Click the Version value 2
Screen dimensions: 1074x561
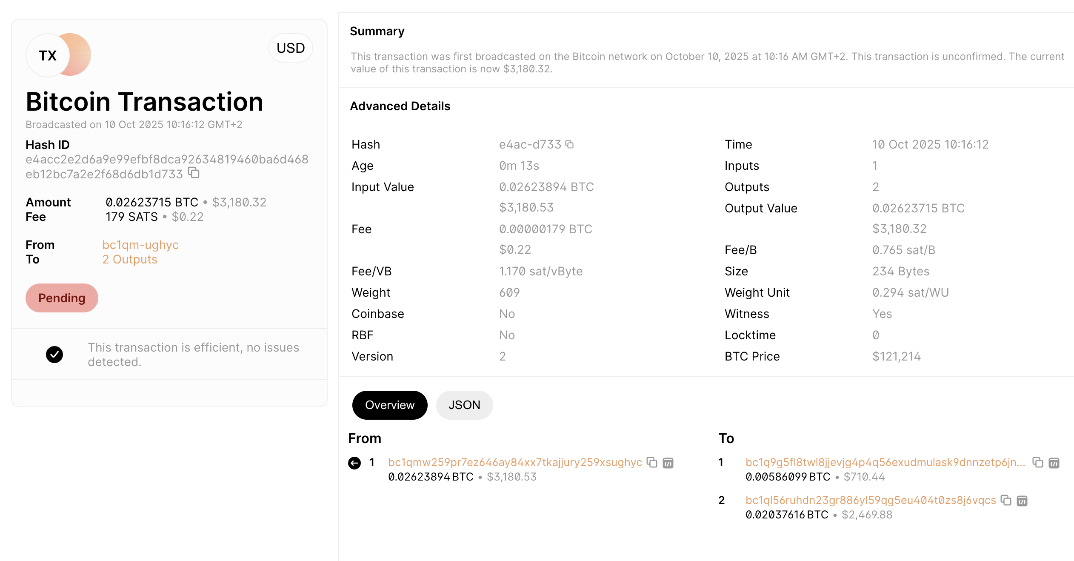point(503,356)
